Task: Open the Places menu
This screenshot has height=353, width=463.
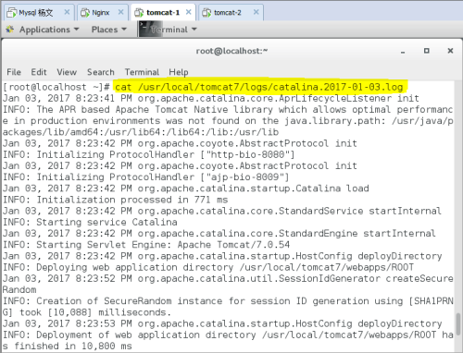Action: click(x=109, y=30)
